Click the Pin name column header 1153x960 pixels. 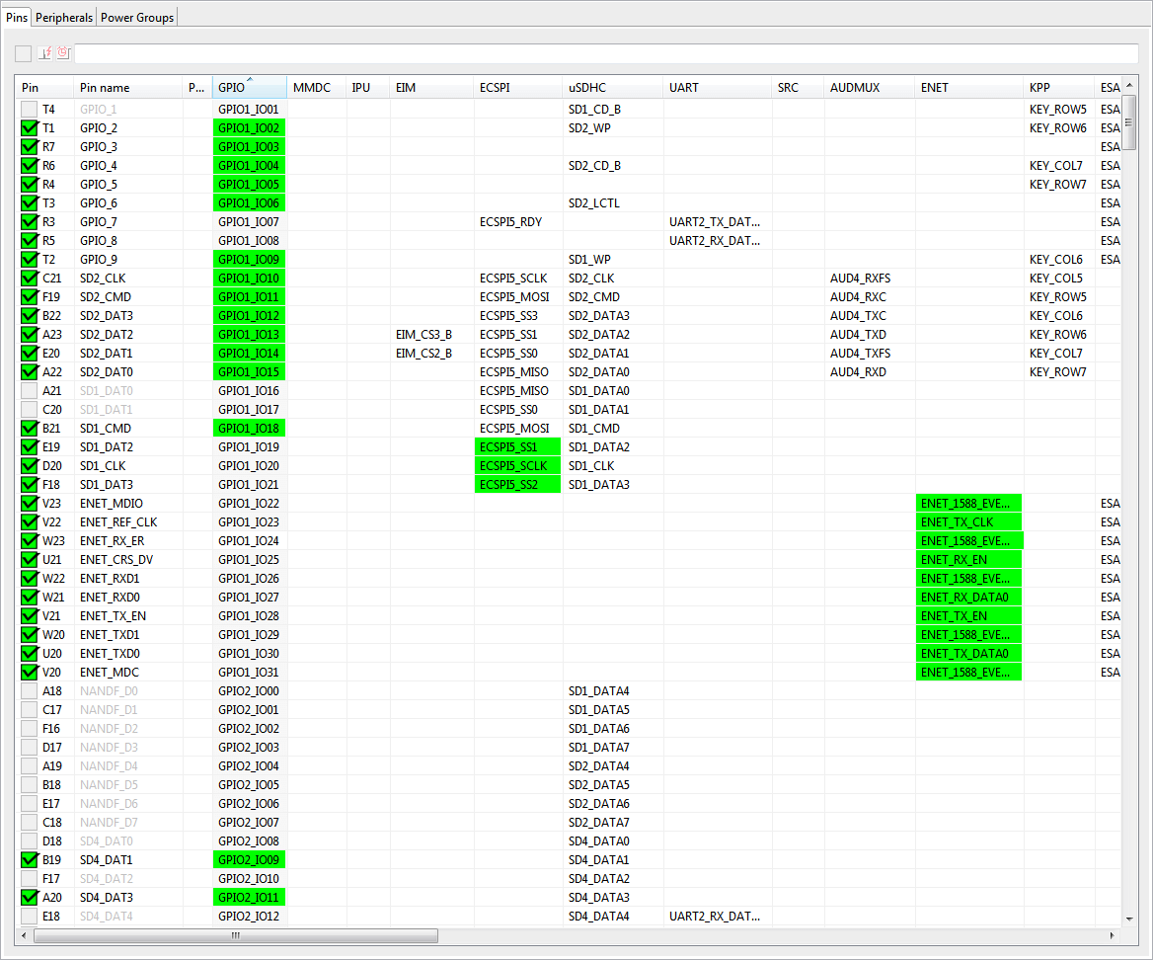click(x=128, y=88)
